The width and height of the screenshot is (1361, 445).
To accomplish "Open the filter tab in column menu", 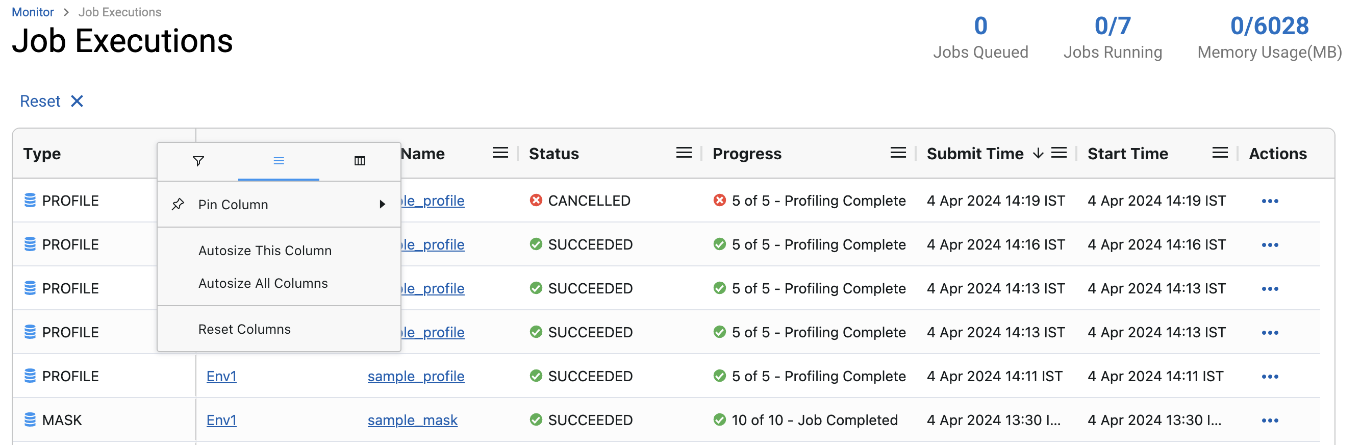I will pyautogui.click(x=198, y=161).
